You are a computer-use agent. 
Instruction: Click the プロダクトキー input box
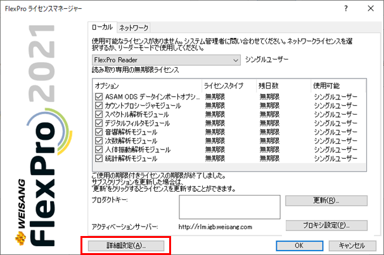(x=229, y=207)
